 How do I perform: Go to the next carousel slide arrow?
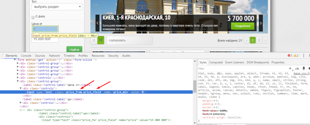(261, 23)
